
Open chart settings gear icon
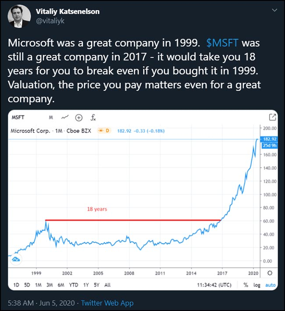(270, 273)
